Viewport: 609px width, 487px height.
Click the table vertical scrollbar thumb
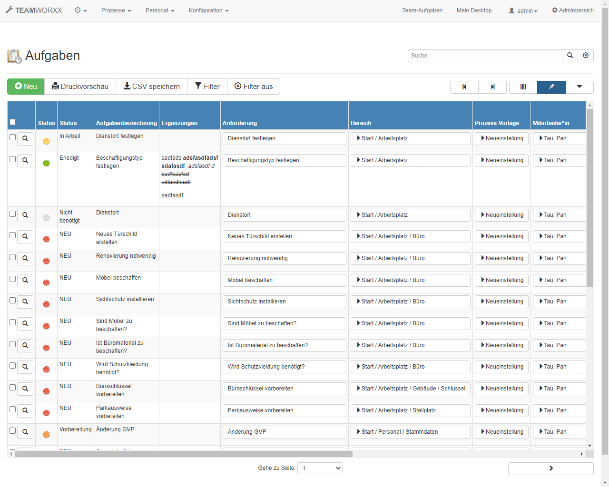pyautogui.click(x=590, y=198)
